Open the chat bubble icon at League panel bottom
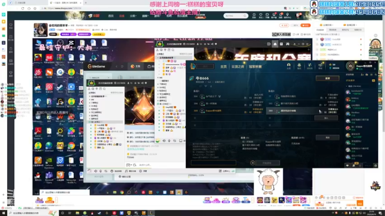Viewport: 385px width, 216px height. (347, 166)
